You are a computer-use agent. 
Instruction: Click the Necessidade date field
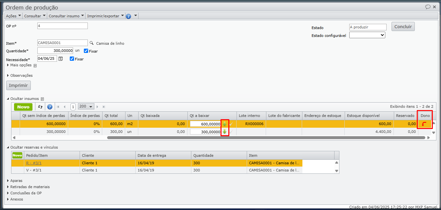(x=47, y=59)
